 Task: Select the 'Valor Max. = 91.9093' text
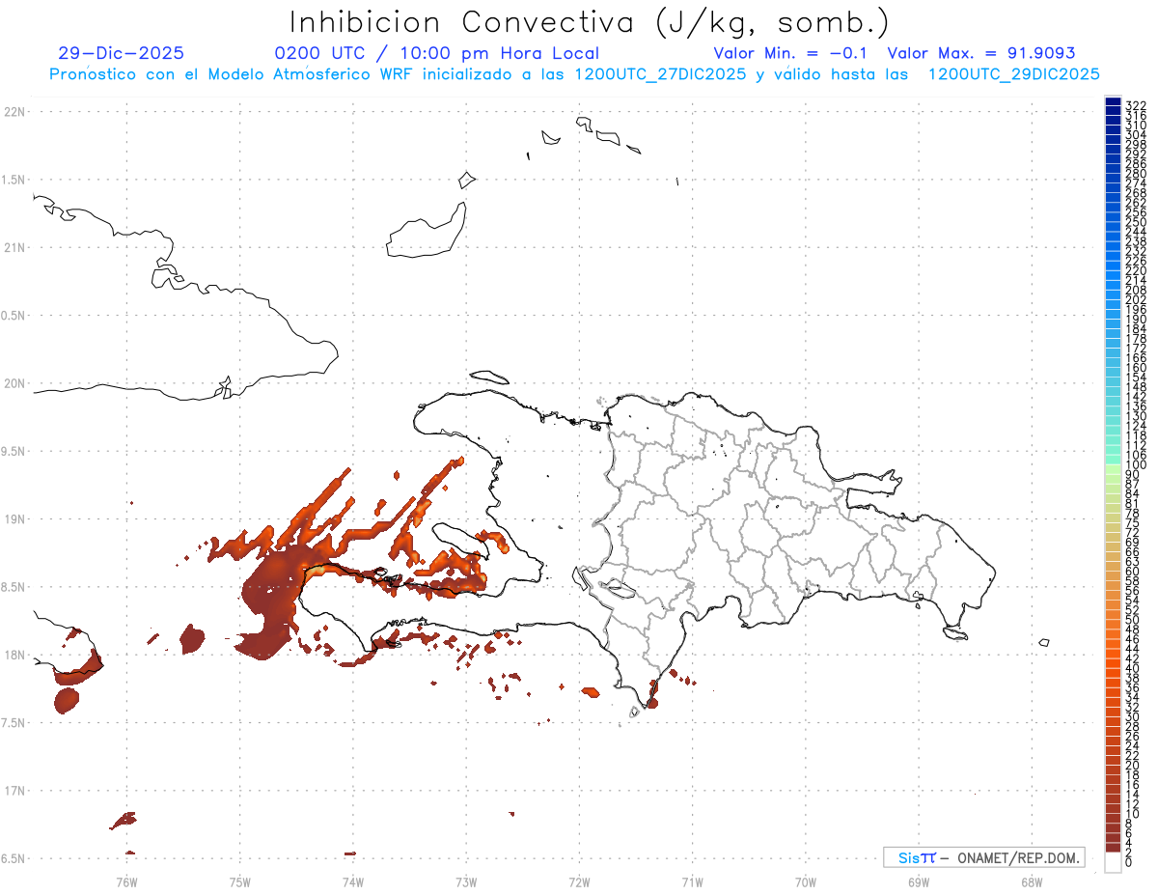[x=981, y=54]
